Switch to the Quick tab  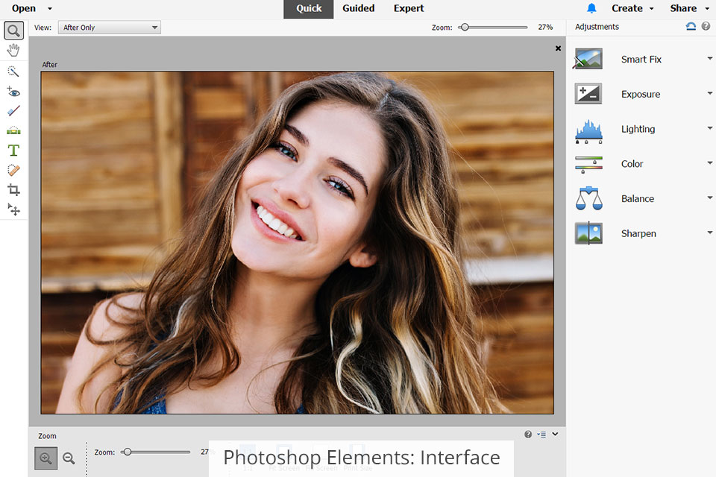tap(309, 9)
